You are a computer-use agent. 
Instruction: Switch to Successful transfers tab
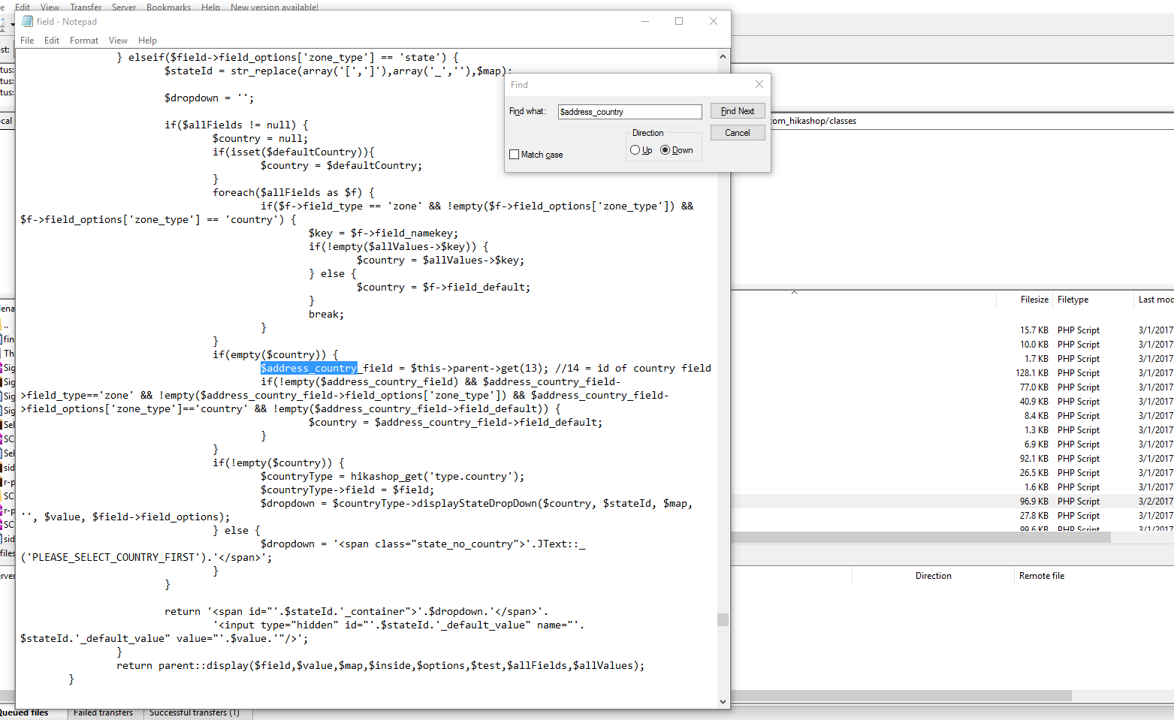[x=194, y=712]
